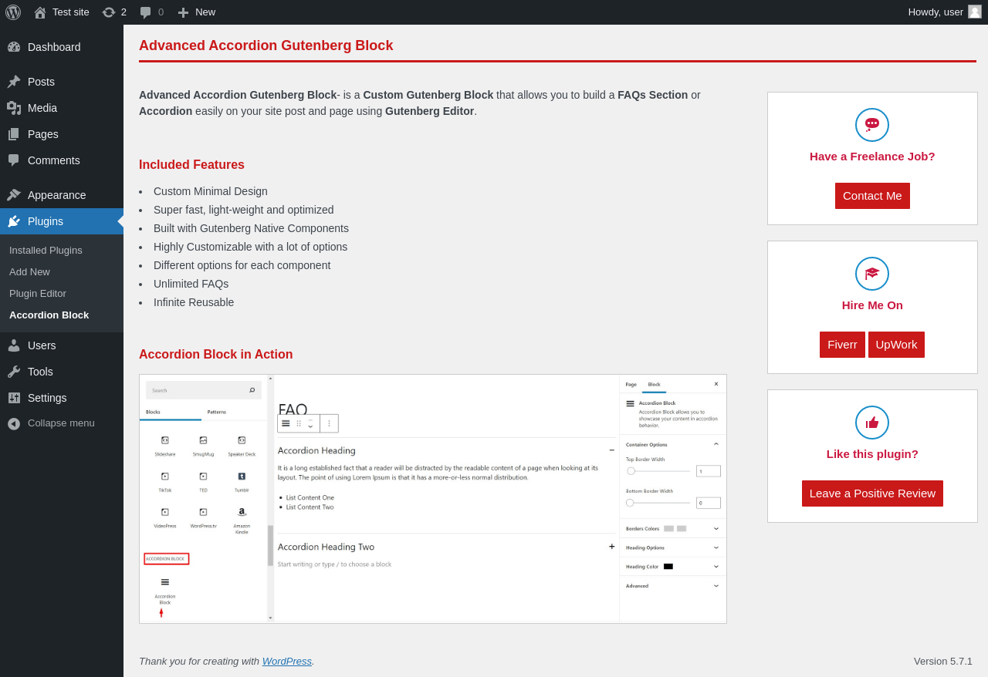
Task: Click the Media icon in sidebar
Action: click(14, 108)
